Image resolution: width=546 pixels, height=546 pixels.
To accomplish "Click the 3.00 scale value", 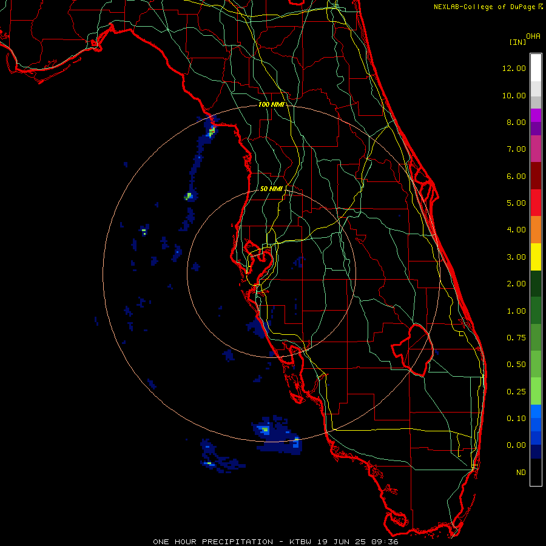I will (x=516, y=257).
